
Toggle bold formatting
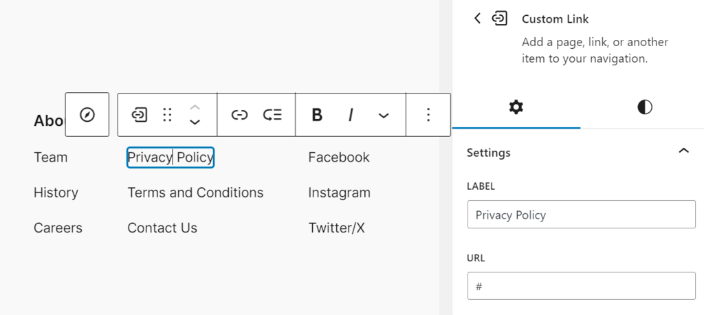click(x=317, y=115)
